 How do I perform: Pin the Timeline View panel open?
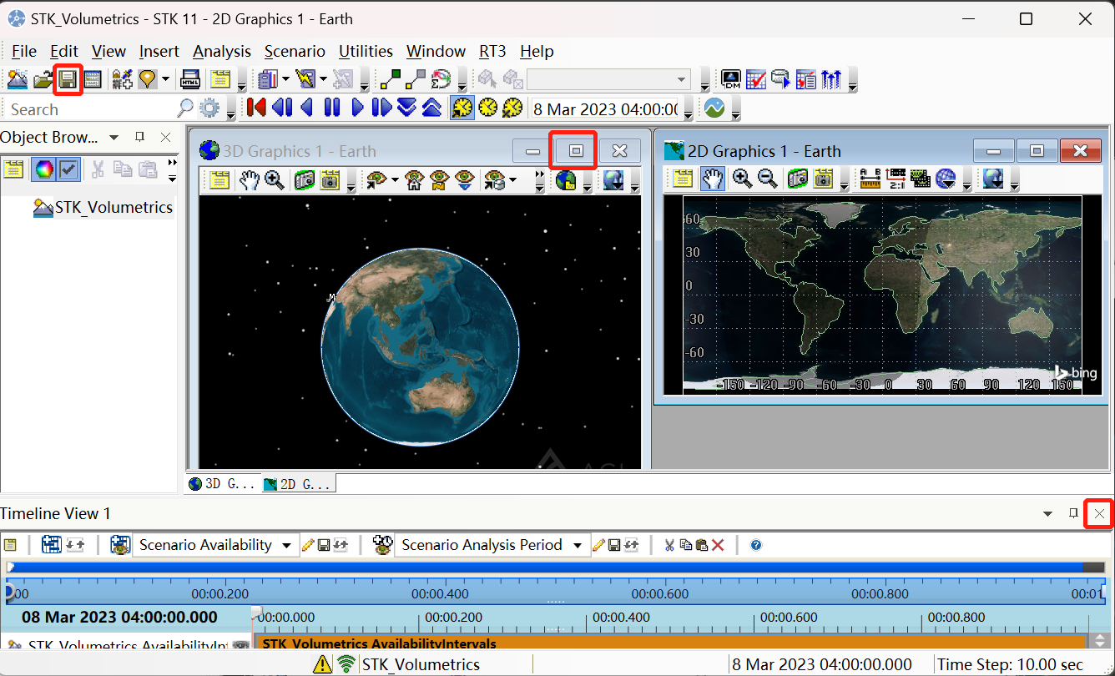pyautogui.click(x=1072, y=513)
